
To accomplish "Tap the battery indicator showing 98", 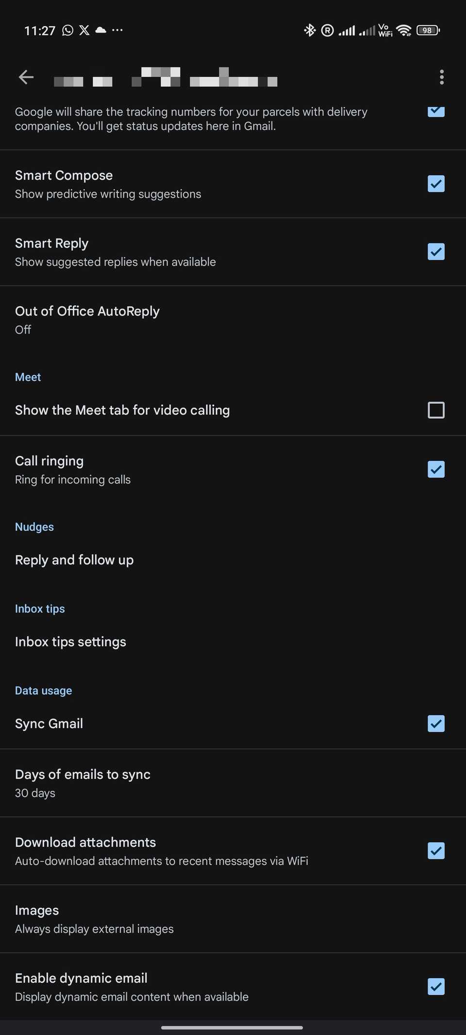I will [427, 30].
